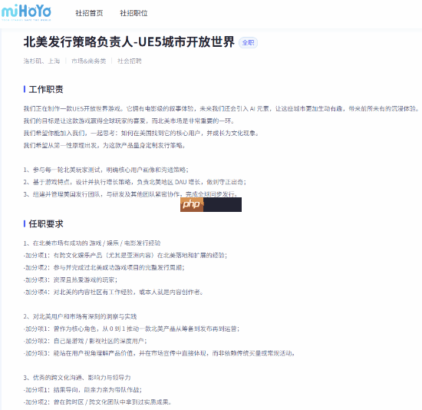Click 加分项2 自己是游戏/影视社区 line
Viewport: 422px width, 410px height.
click(x=85, y=341)
